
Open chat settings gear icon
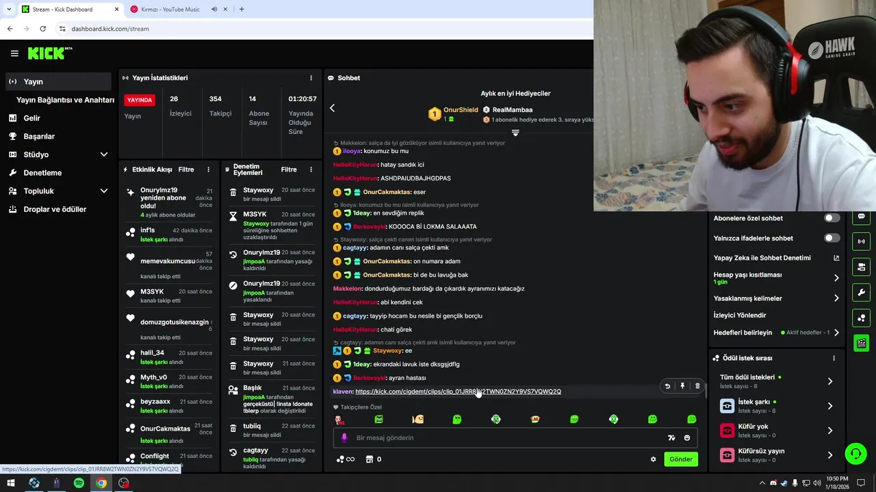click(x=653, y=459)
